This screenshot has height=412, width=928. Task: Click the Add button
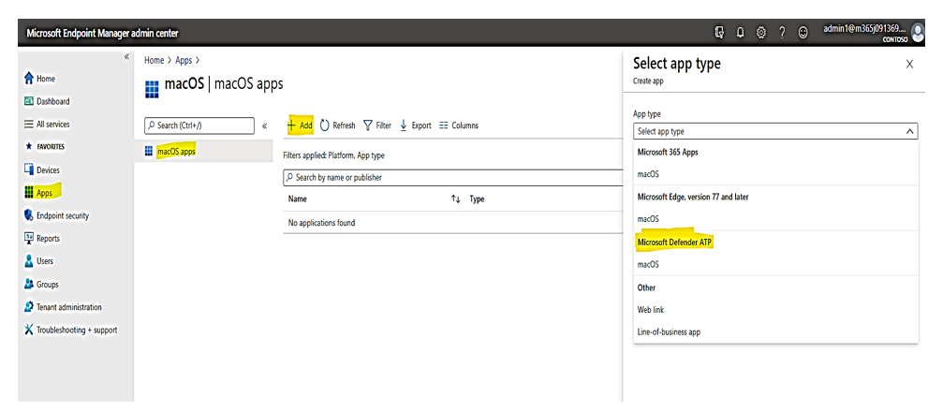pos(300,125)
